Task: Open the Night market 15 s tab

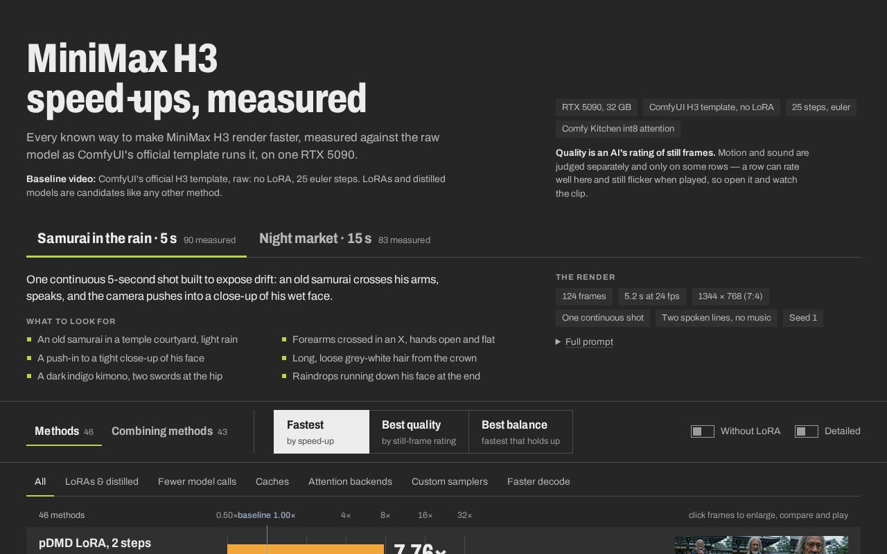Action: pyautogui.click(x=344, y=239)
